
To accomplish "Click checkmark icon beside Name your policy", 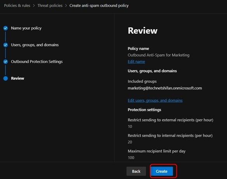I will click(x=6, y=28).
